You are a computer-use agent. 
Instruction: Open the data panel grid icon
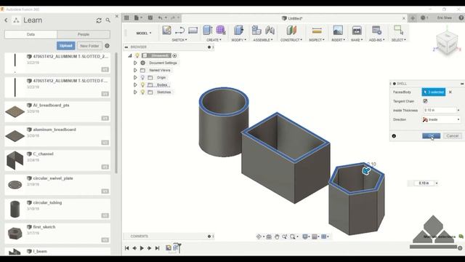click(x=126, y=17)
